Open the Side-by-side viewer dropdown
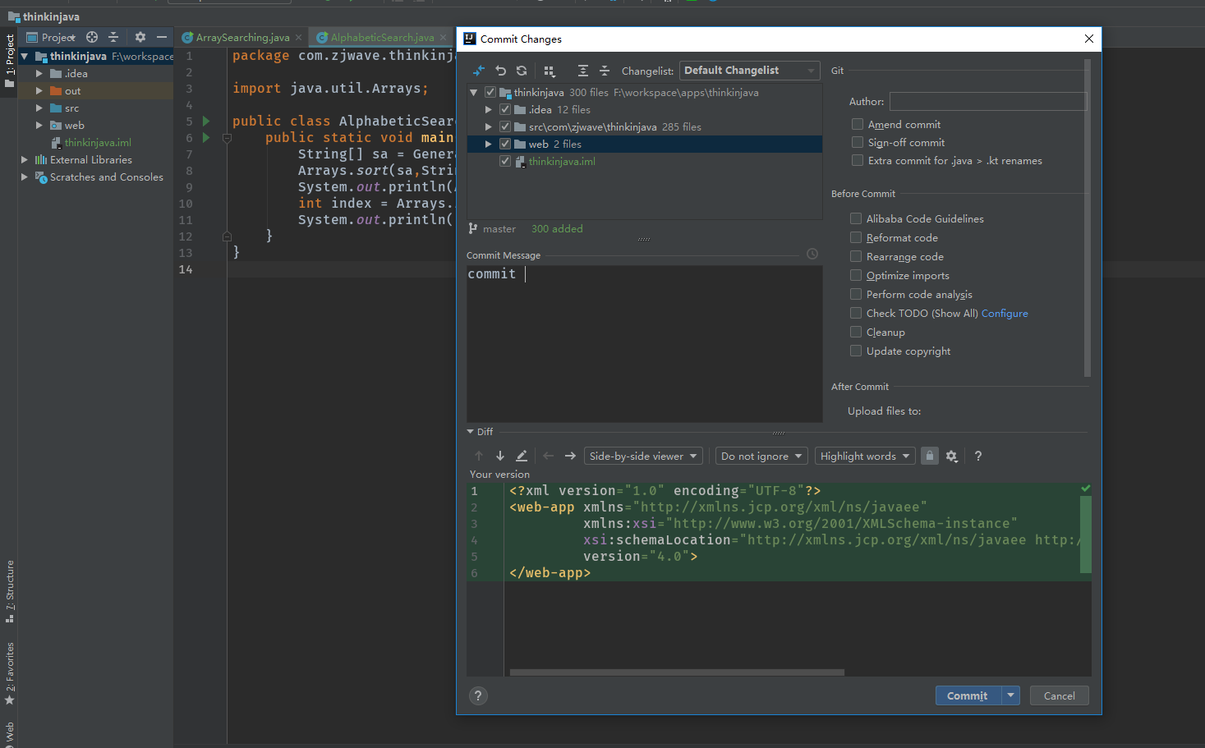Screen dimensions: 1205x748 coord(643,456)
